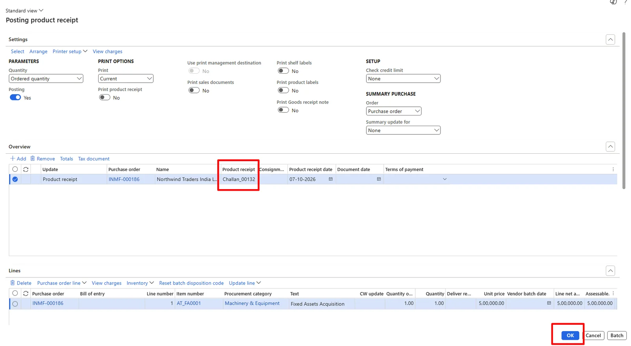Click the vertical scrollbar on the right
Viewport: 631px width, 346px height.
(x=624, y=110)
